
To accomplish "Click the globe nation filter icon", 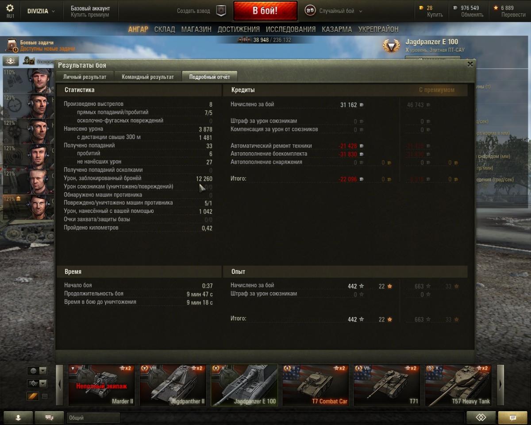I will click(x=32, y=371).
